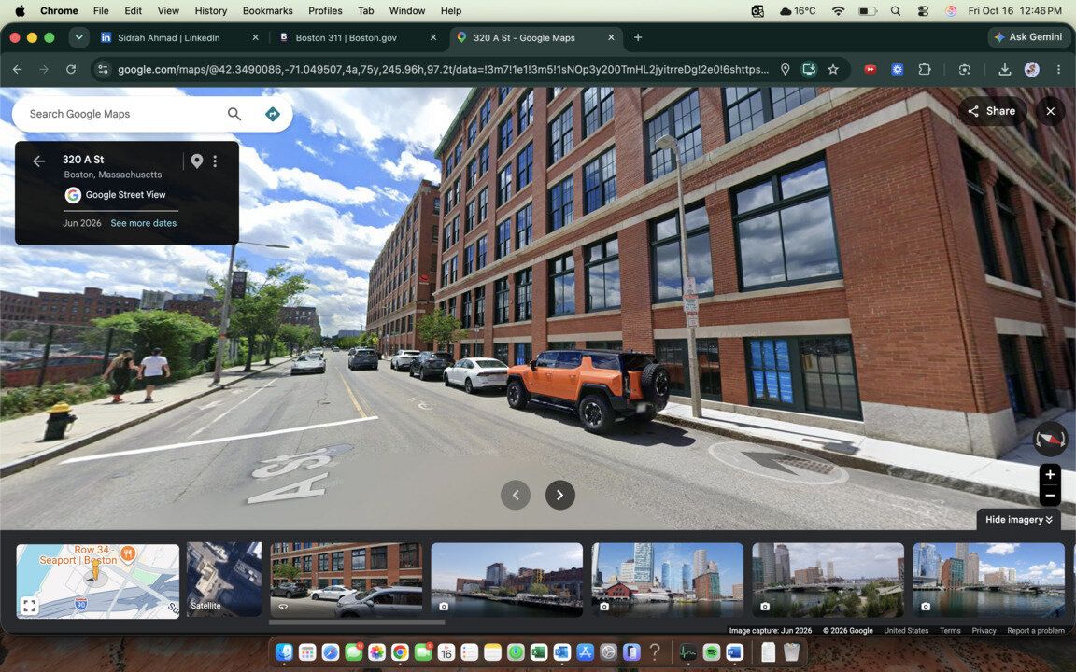Click the Ask Gemini button

click(x=1028, y=37)
